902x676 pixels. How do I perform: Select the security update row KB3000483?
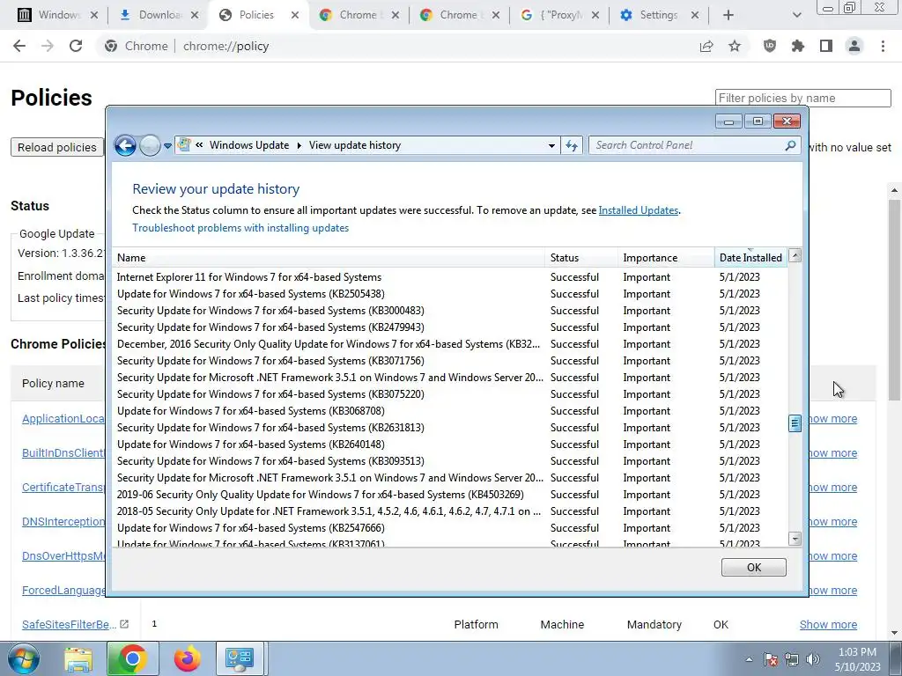pos(450,311)
